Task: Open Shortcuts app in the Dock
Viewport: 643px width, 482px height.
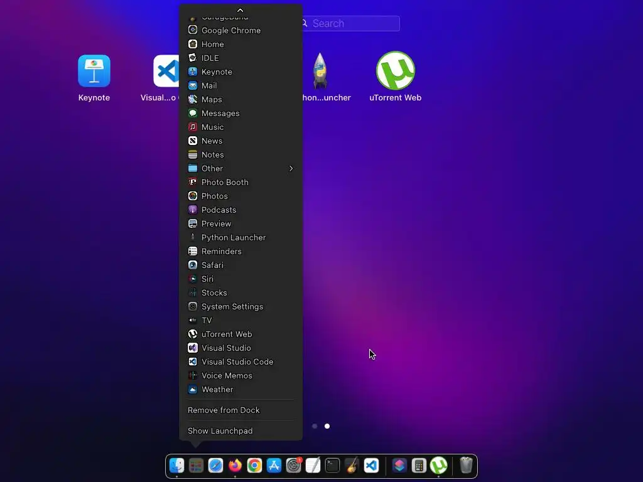Action: point(399,466)
